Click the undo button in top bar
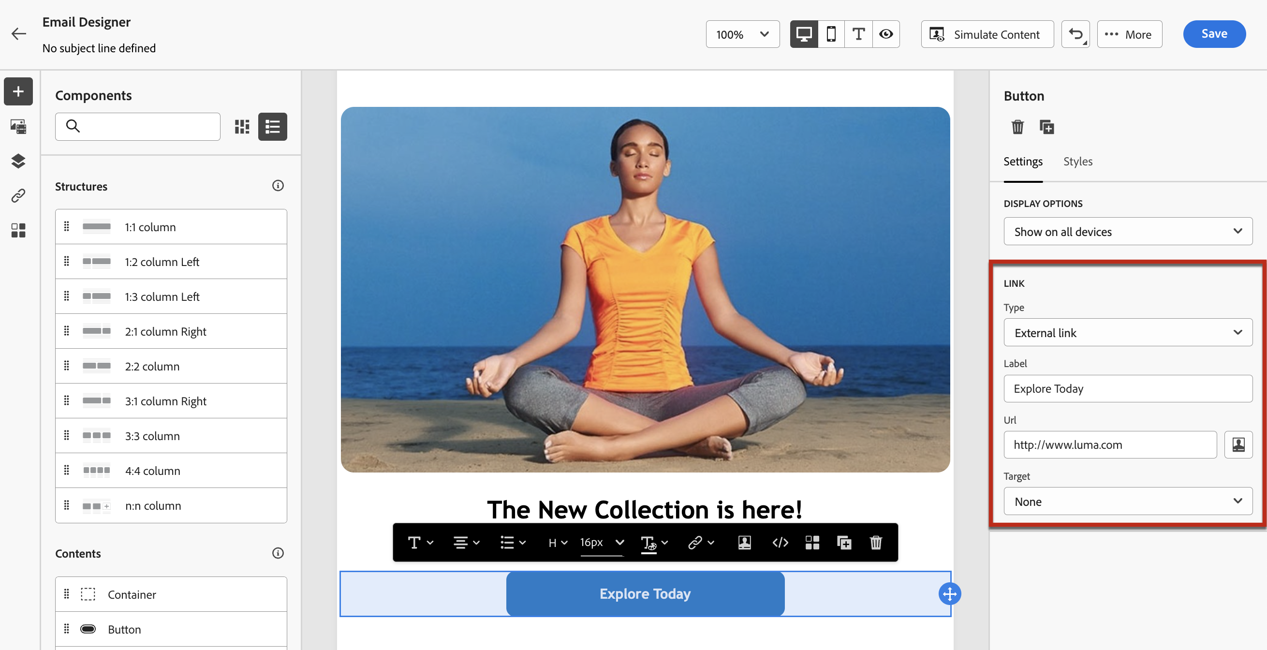 click(x=1075, y=34)
